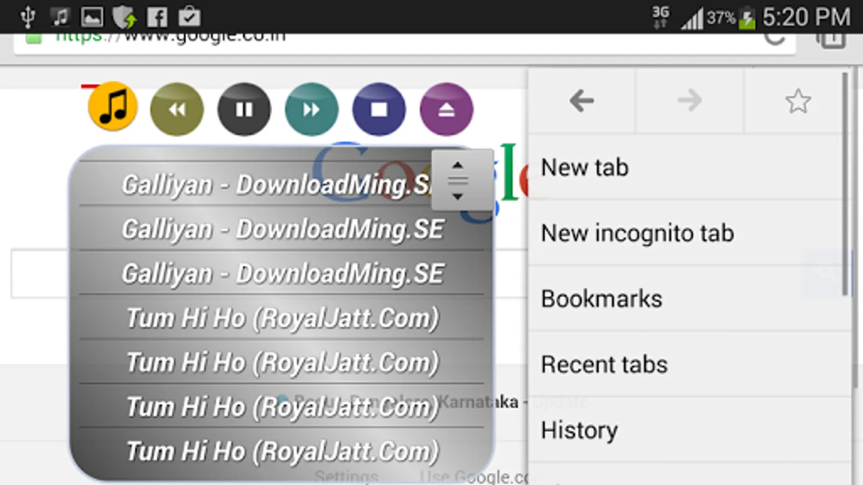Image resolution: width=863 pixels, height=485 pixels.
Task: Go back using the browser back arrow
Action: (581, 101)
